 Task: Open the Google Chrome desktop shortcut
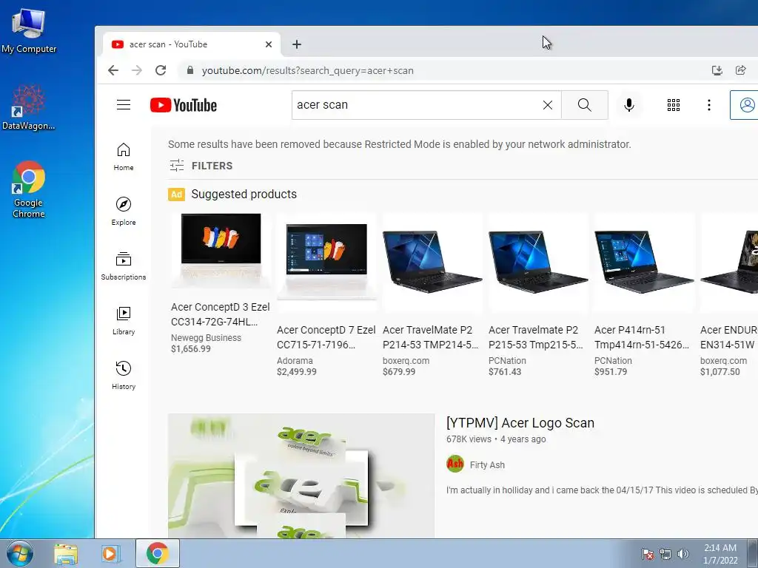29,189
